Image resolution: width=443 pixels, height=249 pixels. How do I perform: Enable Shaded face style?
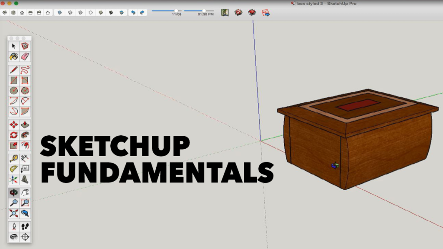pos(101,13)
